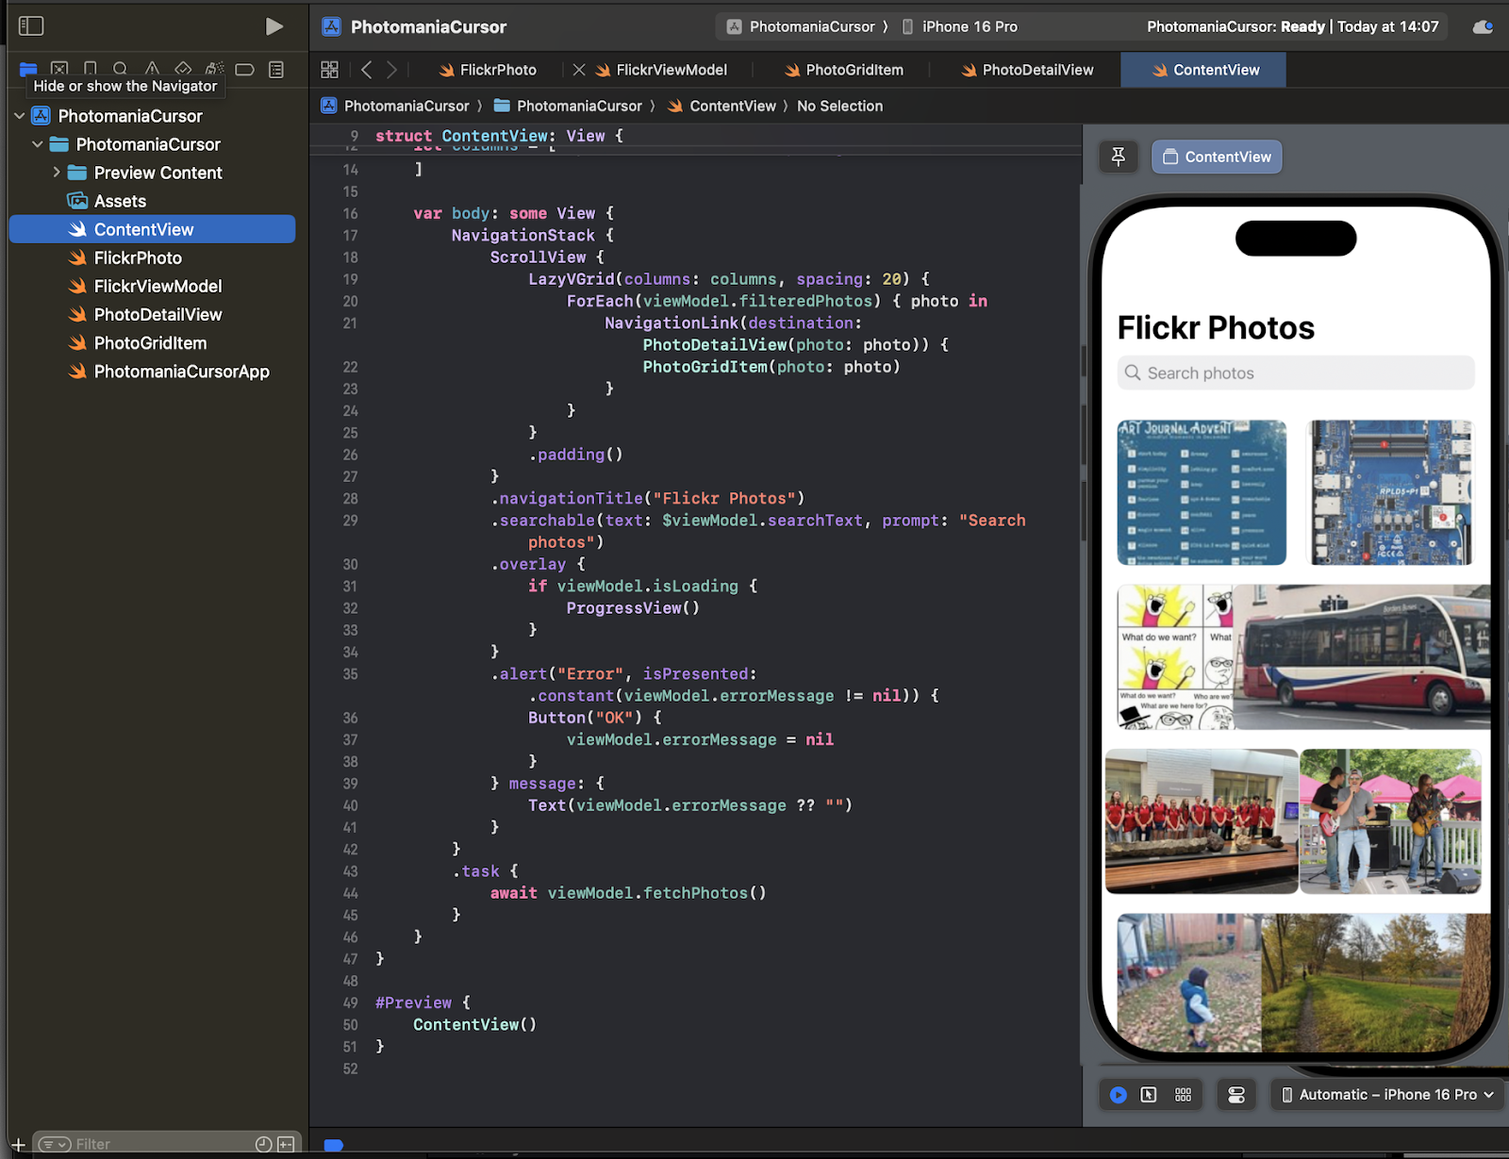Show only source-controlled files filter
The width and height of the screenshot is (1509, 1159).
(x=286, y=1144)
